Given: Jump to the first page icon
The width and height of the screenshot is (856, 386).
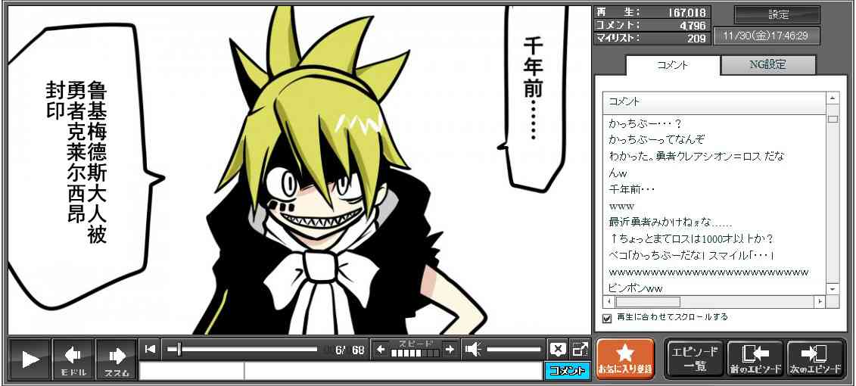Looking at the screenshot, I should click(151, 349).
